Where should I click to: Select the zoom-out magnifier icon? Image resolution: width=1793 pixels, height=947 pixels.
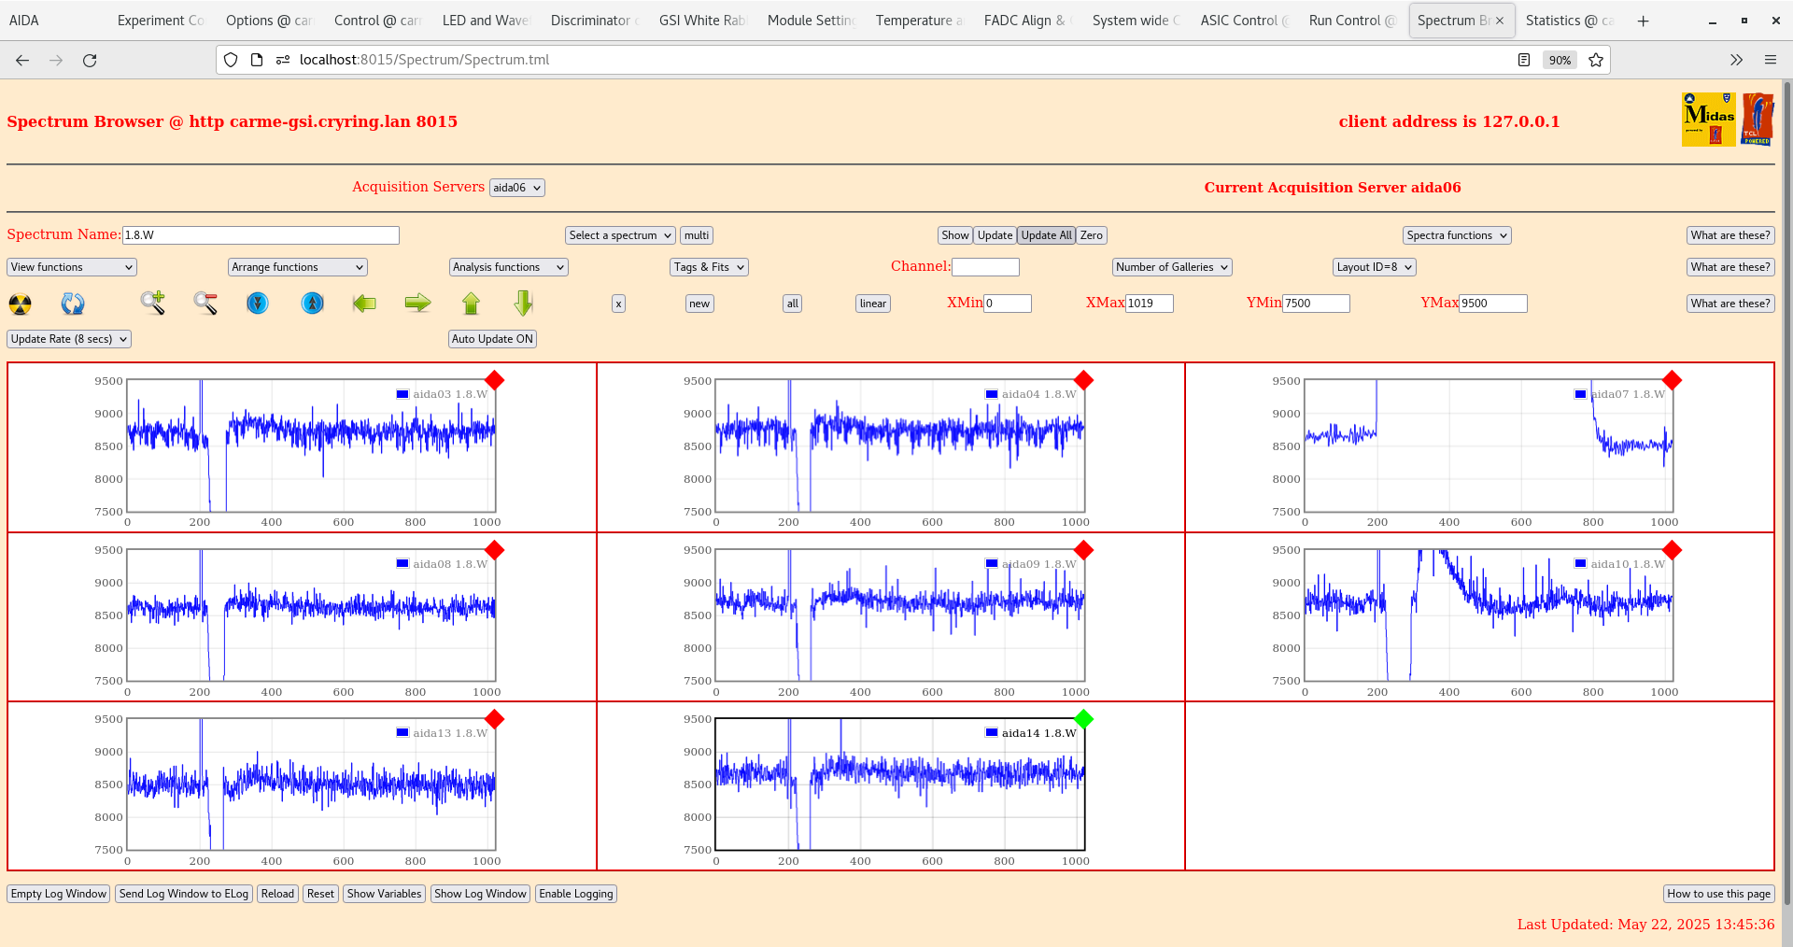(205, 303)
